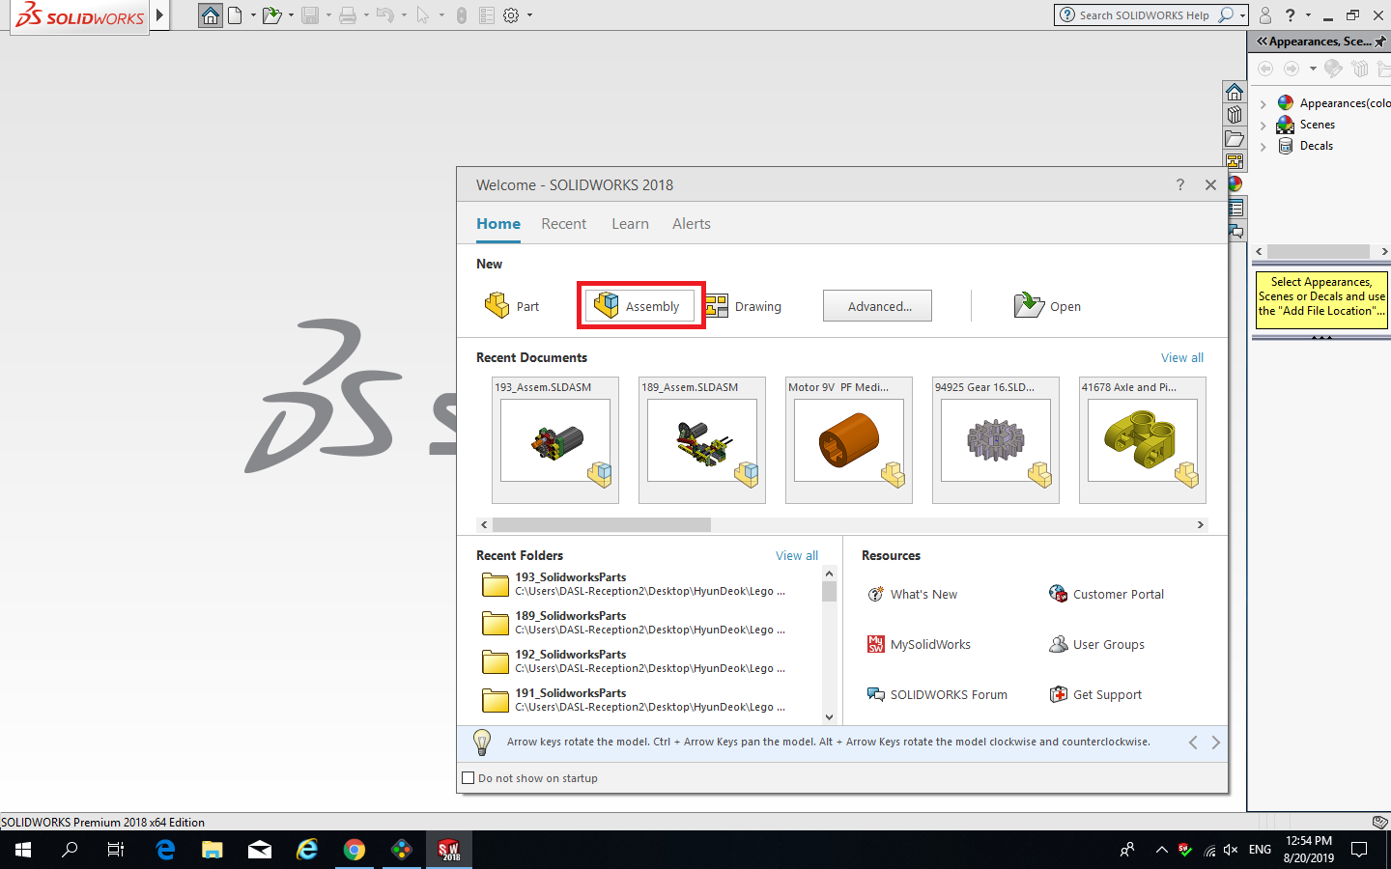Open Custom Properties task pane tab
Screen dimensions: 1391x869
click(x=1235, y=208)
